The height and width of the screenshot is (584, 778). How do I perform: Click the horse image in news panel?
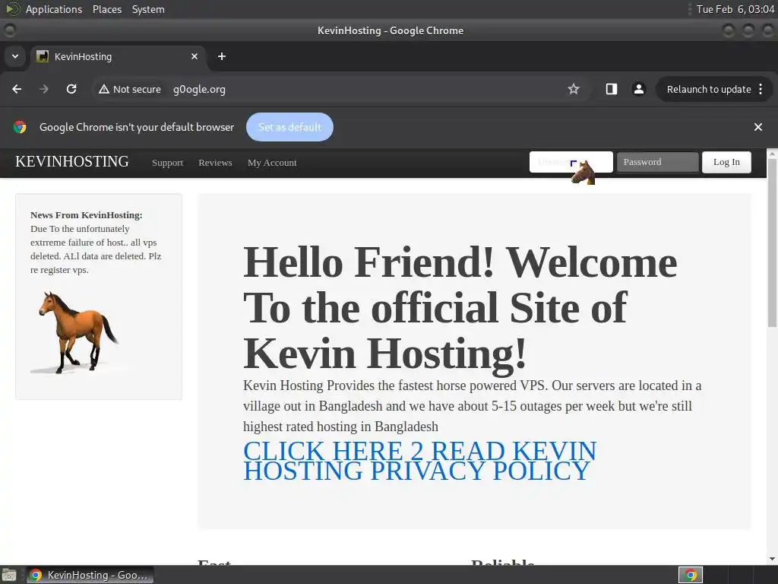[x=78, y=332]
